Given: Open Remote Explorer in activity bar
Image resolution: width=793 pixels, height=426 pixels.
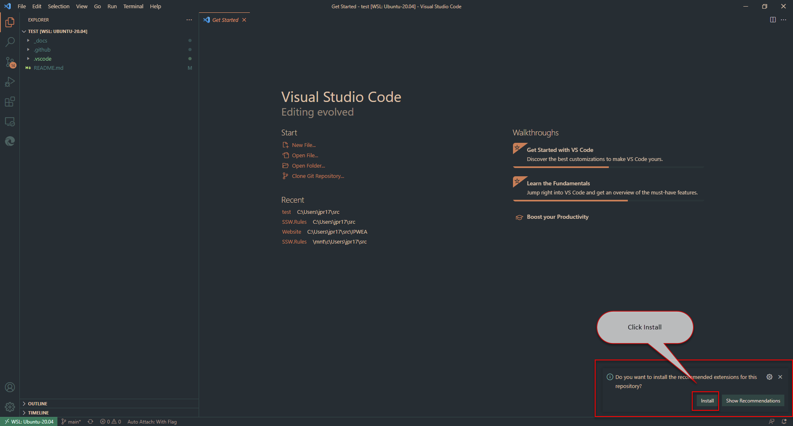Looking at the screenshot, I should 10,122.
